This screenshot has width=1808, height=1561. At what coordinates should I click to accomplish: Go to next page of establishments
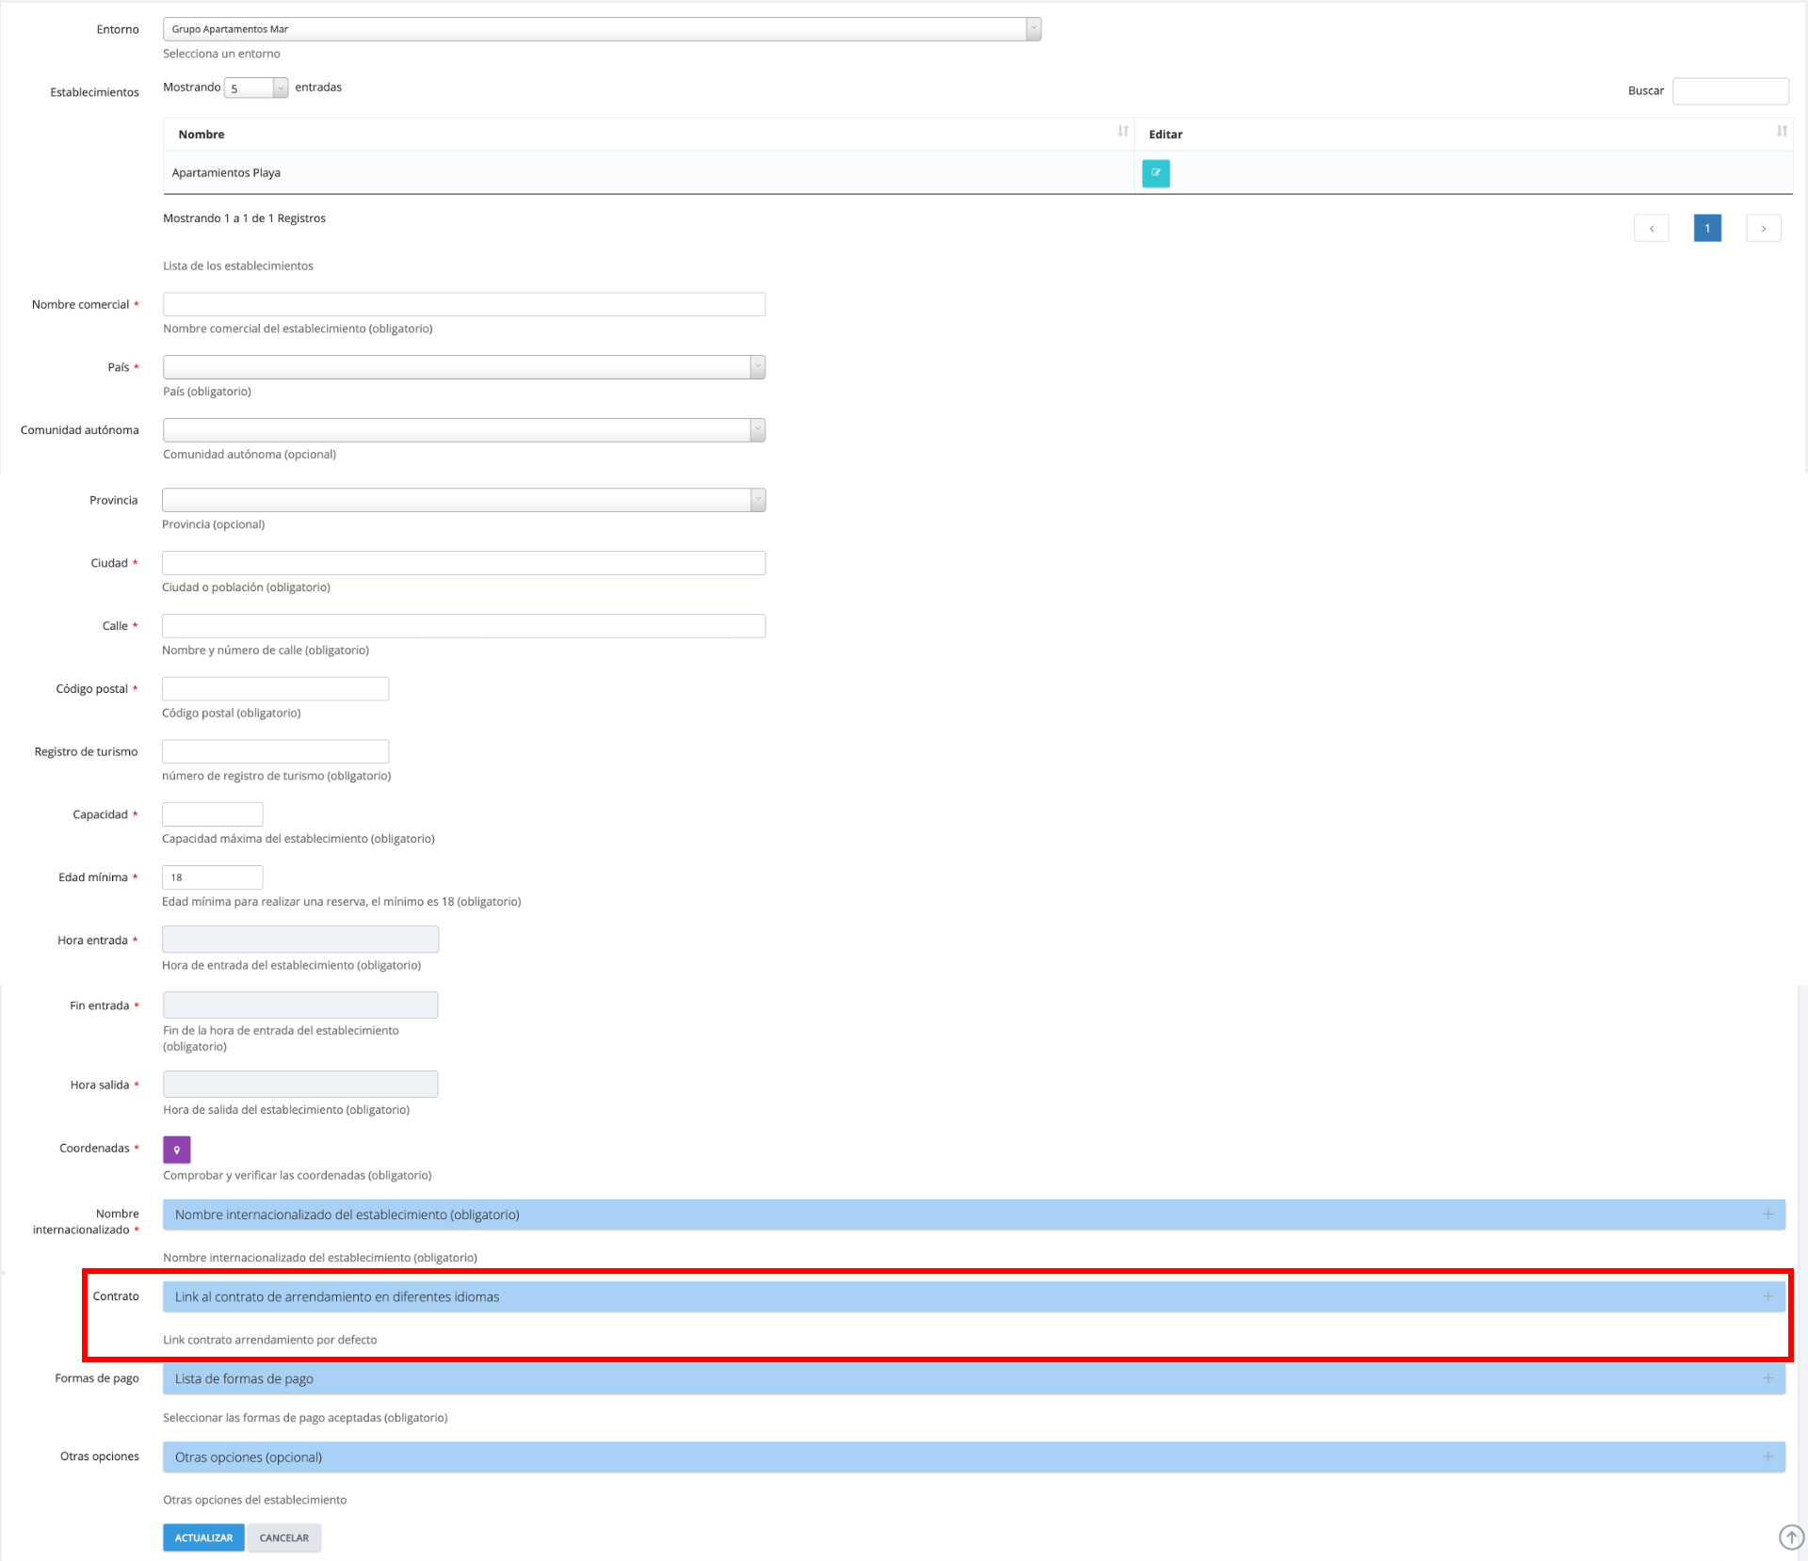tap(1763, 229)
